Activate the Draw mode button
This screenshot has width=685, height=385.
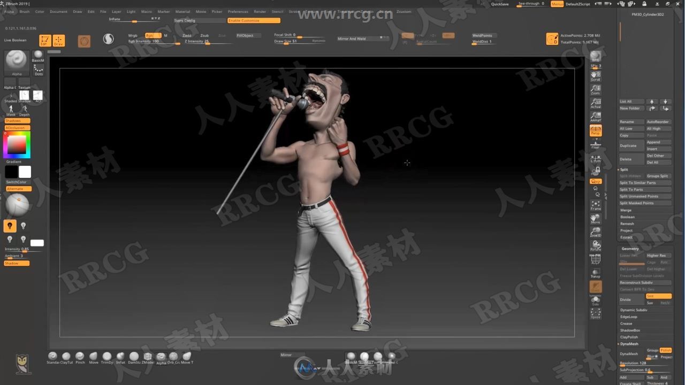tap(59, 41)
